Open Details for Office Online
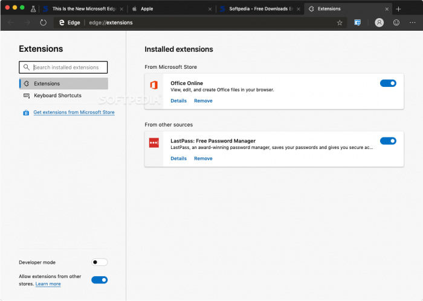 click(x=178, y=101)
